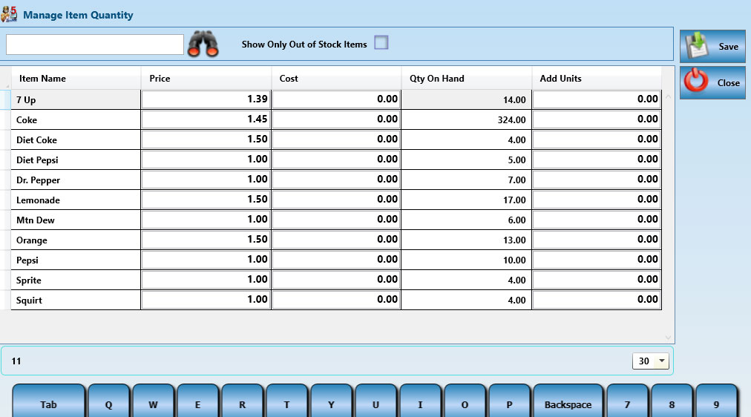This screenshot has width=751, height=417.
Task: Select the Pepsi item name
Action: pyautogui.click(x=27, y=260)
